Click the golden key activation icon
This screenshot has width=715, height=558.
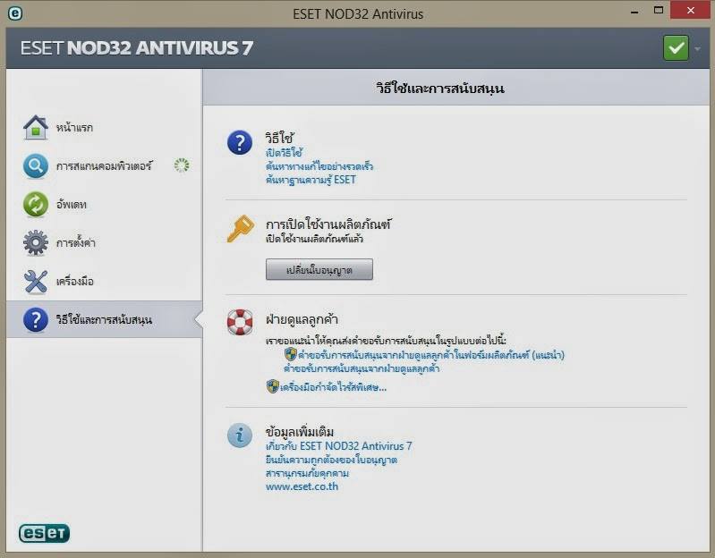coord(240,228)
